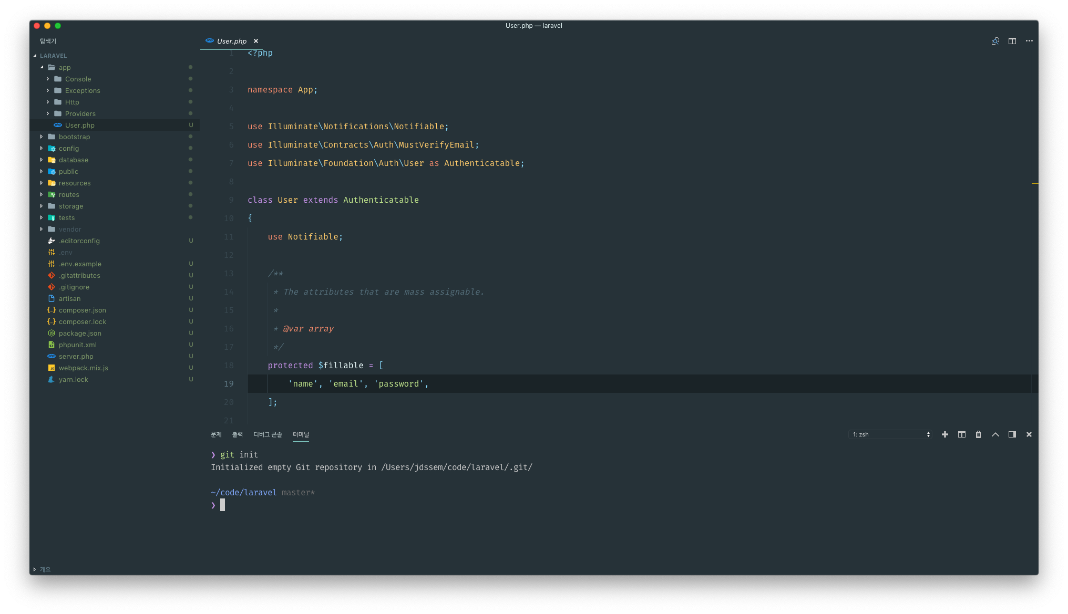Image resolution: width=1068 pixels, height=614 pixels.
Task: Kill terminal with the trash icon
Action: click(978, 434)
